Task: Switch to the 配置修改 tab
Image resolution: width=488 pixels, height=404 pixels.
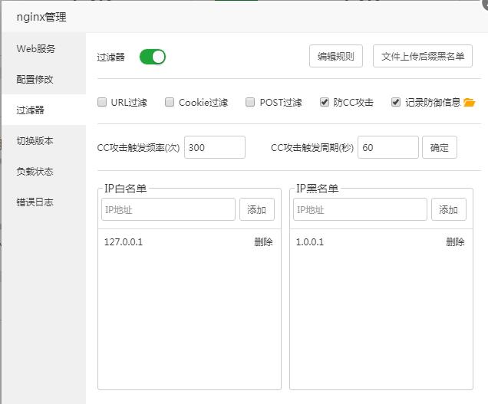Action: (35, 80)
